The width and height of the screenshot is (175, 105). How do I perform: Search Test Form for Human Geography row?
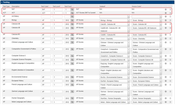point(72,98)
